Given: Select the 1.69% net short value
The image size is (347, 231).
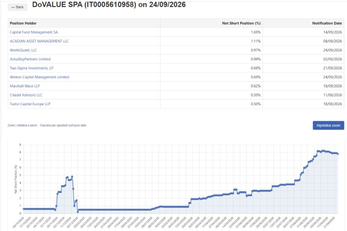Looking at the screenshot, I should click(256, 32).
